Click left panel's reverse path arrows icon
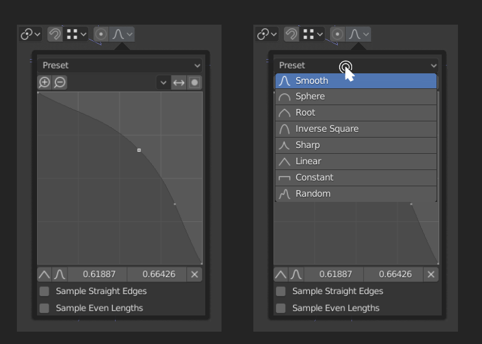482x344 pixels. [179, 82]
